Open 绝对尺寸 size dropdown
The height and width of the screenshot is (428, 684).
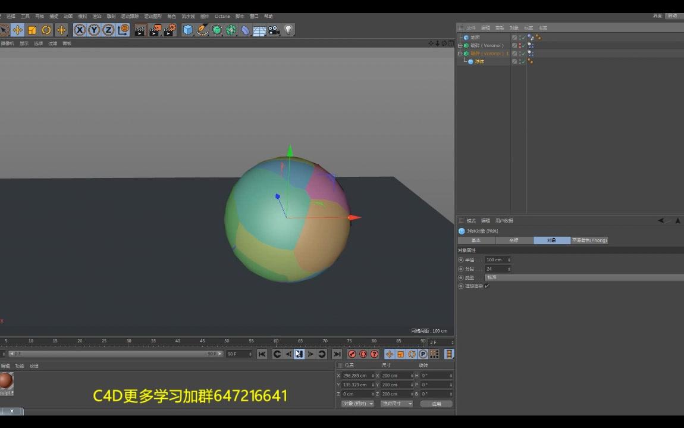397,404
